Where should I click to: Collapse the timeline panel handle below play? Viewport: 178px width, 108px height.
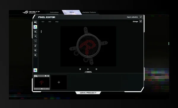pos(88,72)
